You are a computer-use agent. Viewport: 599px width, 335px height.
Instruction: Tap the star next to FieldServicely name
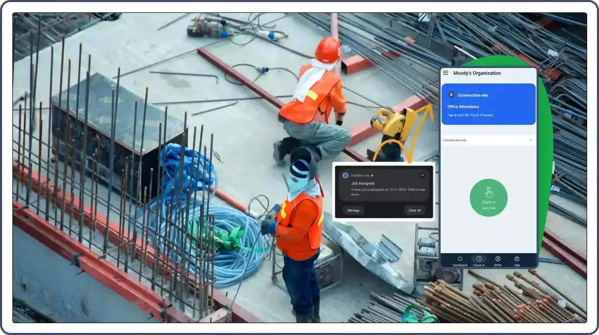pyautogui.click(x=372, y=175)
